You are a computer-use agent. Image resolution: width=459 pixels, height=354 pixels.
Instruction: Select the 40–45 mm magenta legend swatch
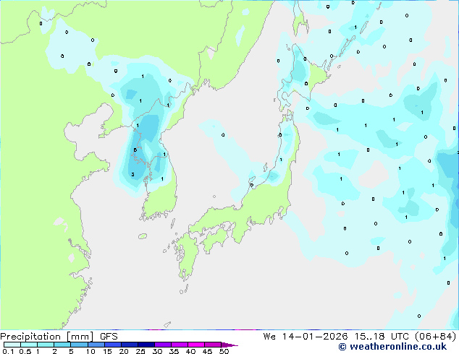point(196,345)
